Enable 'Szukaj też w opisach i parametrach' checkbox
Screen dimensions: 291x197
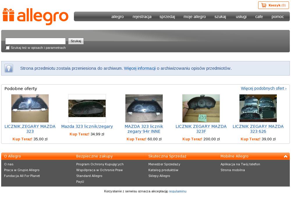pyautogui.click(x=8, y=48)
